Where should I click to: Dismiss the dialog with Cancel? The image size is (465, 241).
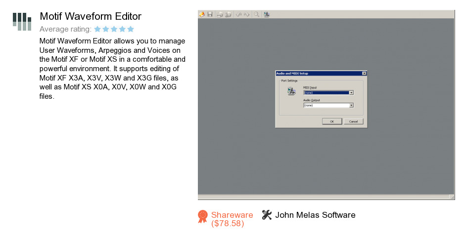[354, 121]
